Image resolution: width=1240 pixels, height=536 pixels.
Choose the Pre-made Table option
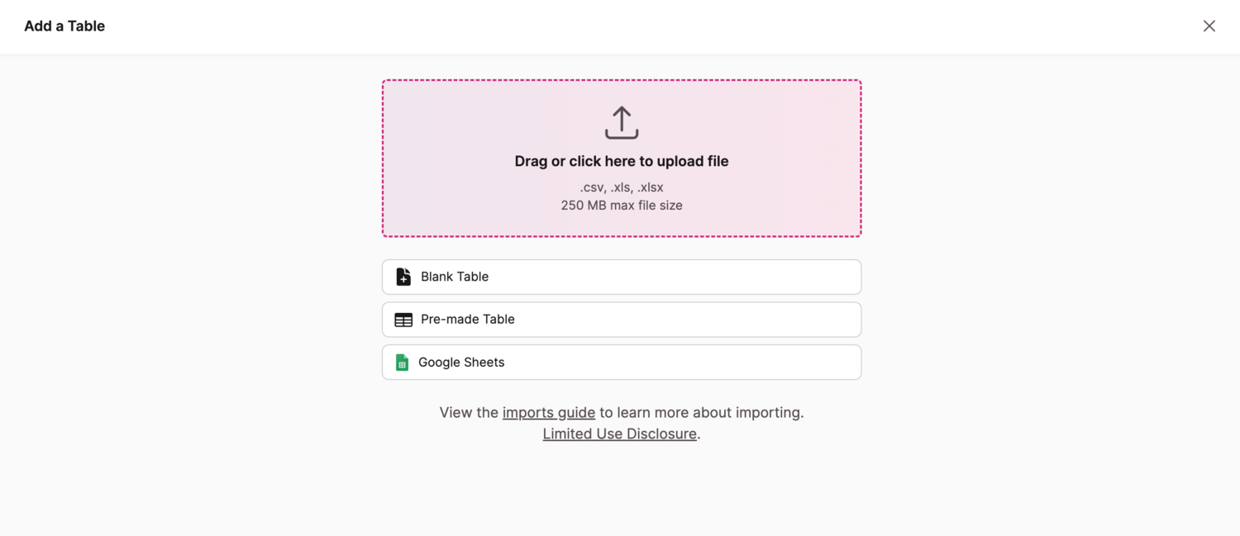622,320
